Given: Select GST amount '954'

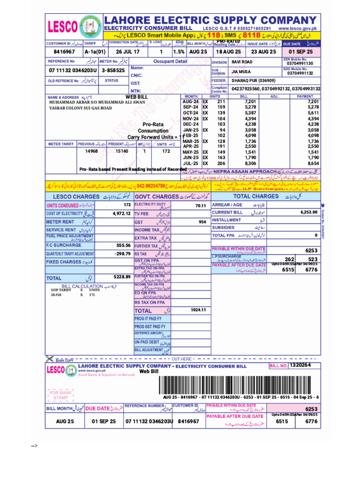Looking at the screenshot, I should click(x=202, y=222).
